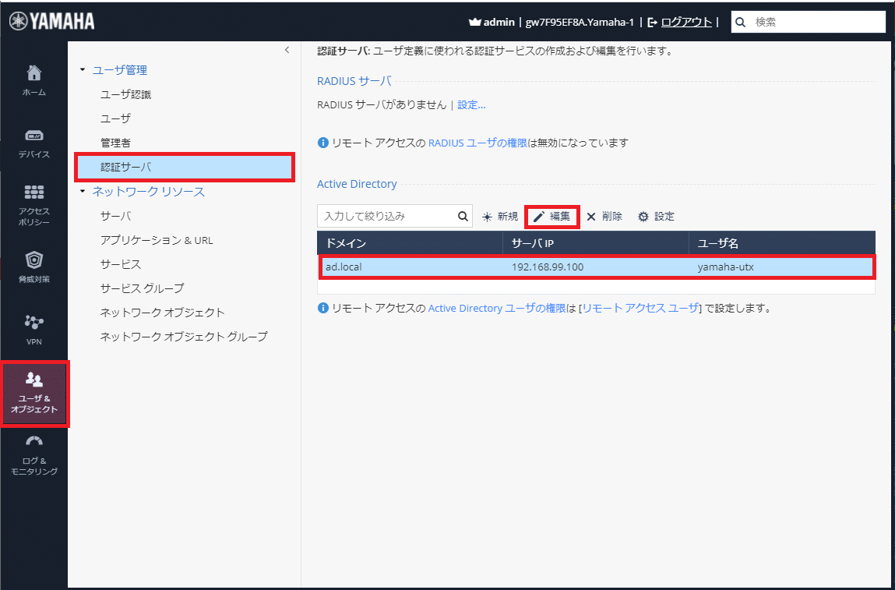Click 削除 to delete selected domain
Viewport: 895px width, 590px height.
point(604,217)
